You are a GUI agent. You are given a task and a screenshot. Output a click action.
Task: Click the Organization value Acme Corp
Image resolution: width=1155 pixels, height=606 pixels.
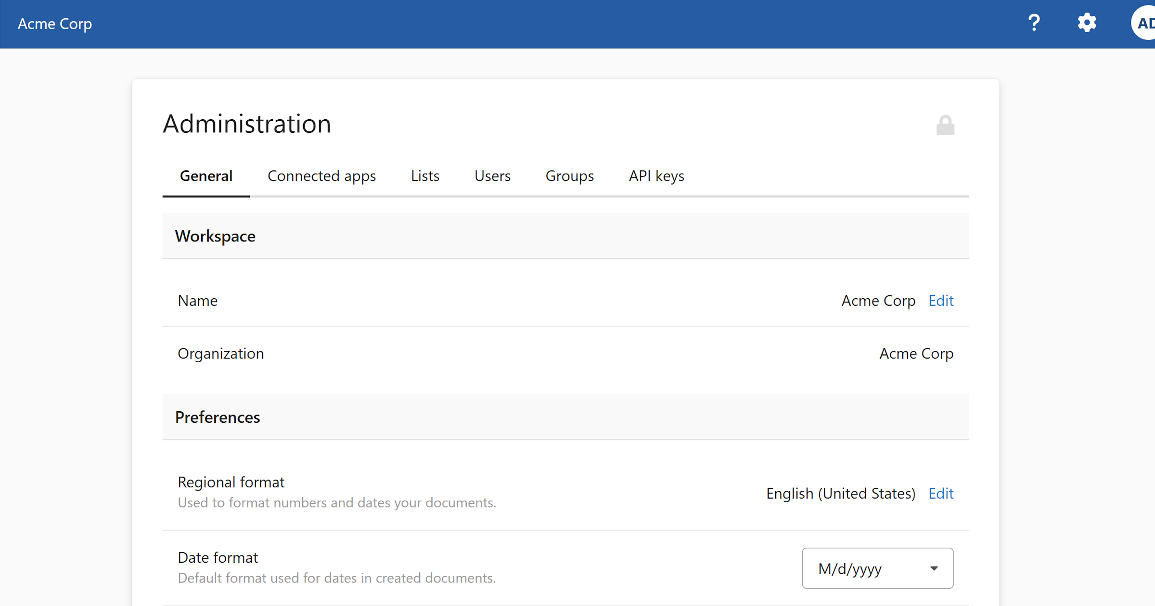coord(916,353)
